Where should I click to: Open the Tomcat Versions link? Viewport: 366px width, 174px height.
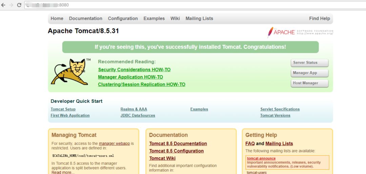275,115
